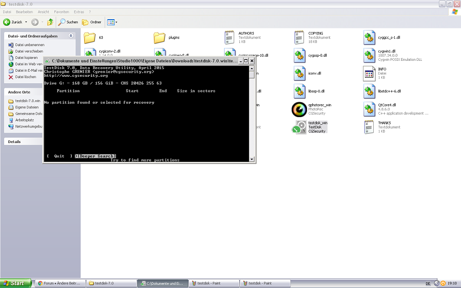Open the Zurück history dropdown arrow
This screenshot has height=288, width=461.
(x=26, y=22)
